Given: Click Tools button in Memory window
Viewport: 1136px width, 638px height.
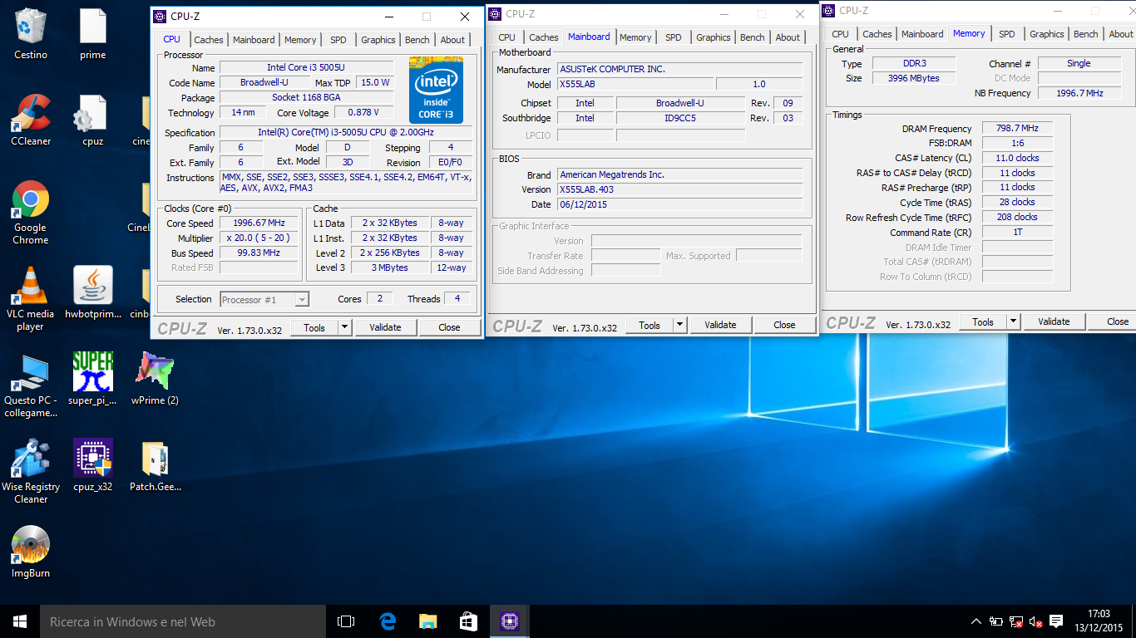Looking at the screenshot, I should pos(983,321).
